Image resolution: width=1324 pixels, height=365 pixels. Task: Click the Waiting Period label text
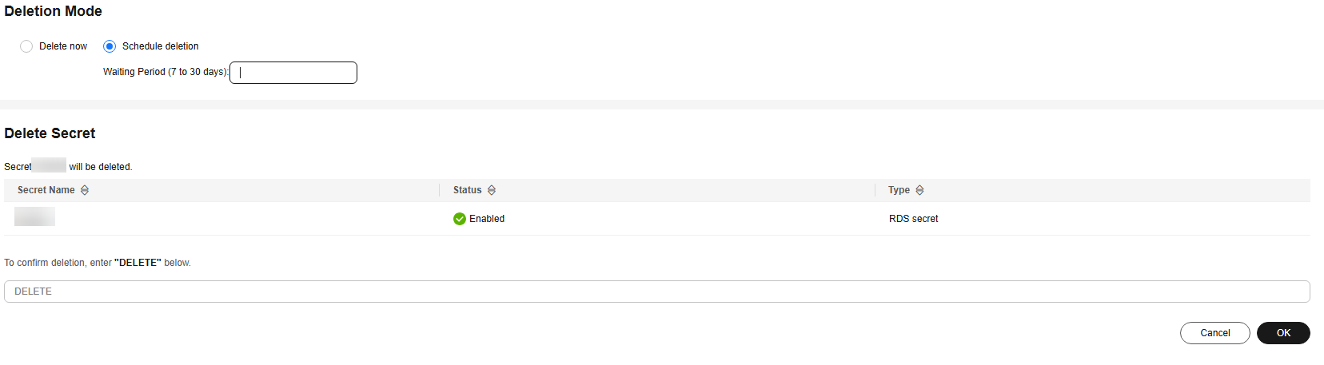tap(165, 72)
